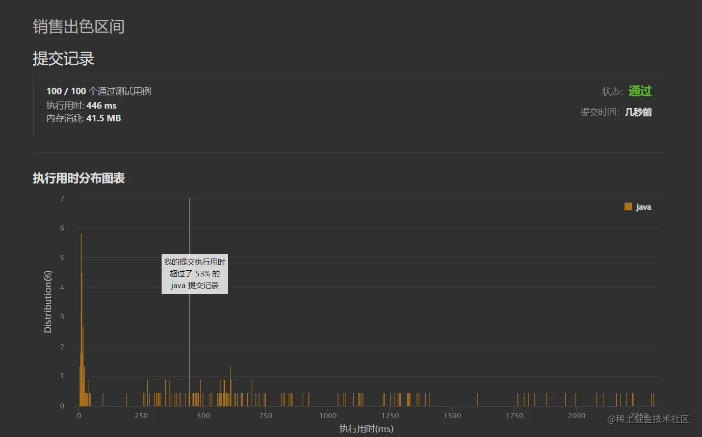Click the 750 x-axis tick label

pos(266,416)
